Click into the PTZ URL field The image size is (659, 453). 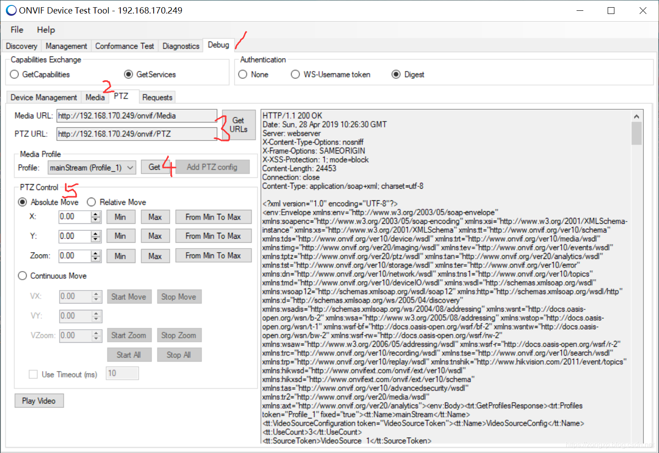137,134
